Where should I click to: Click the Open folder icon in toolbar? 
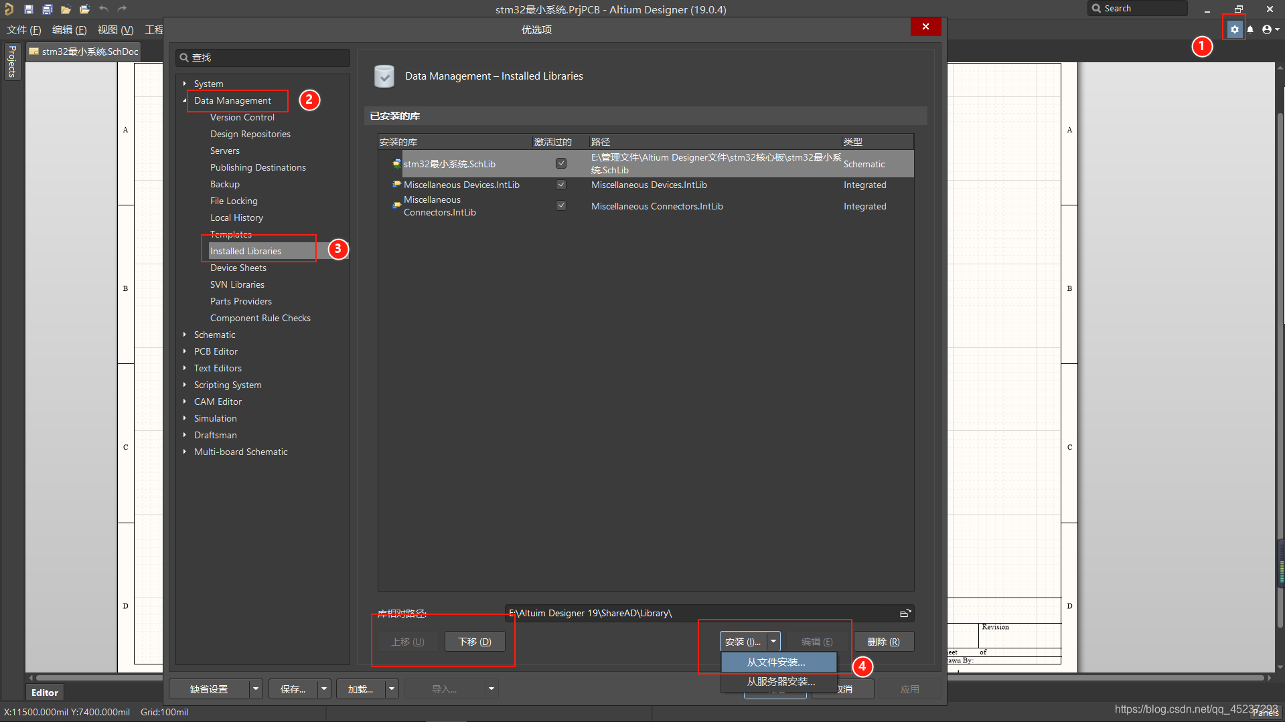click(x=66, y=9)
